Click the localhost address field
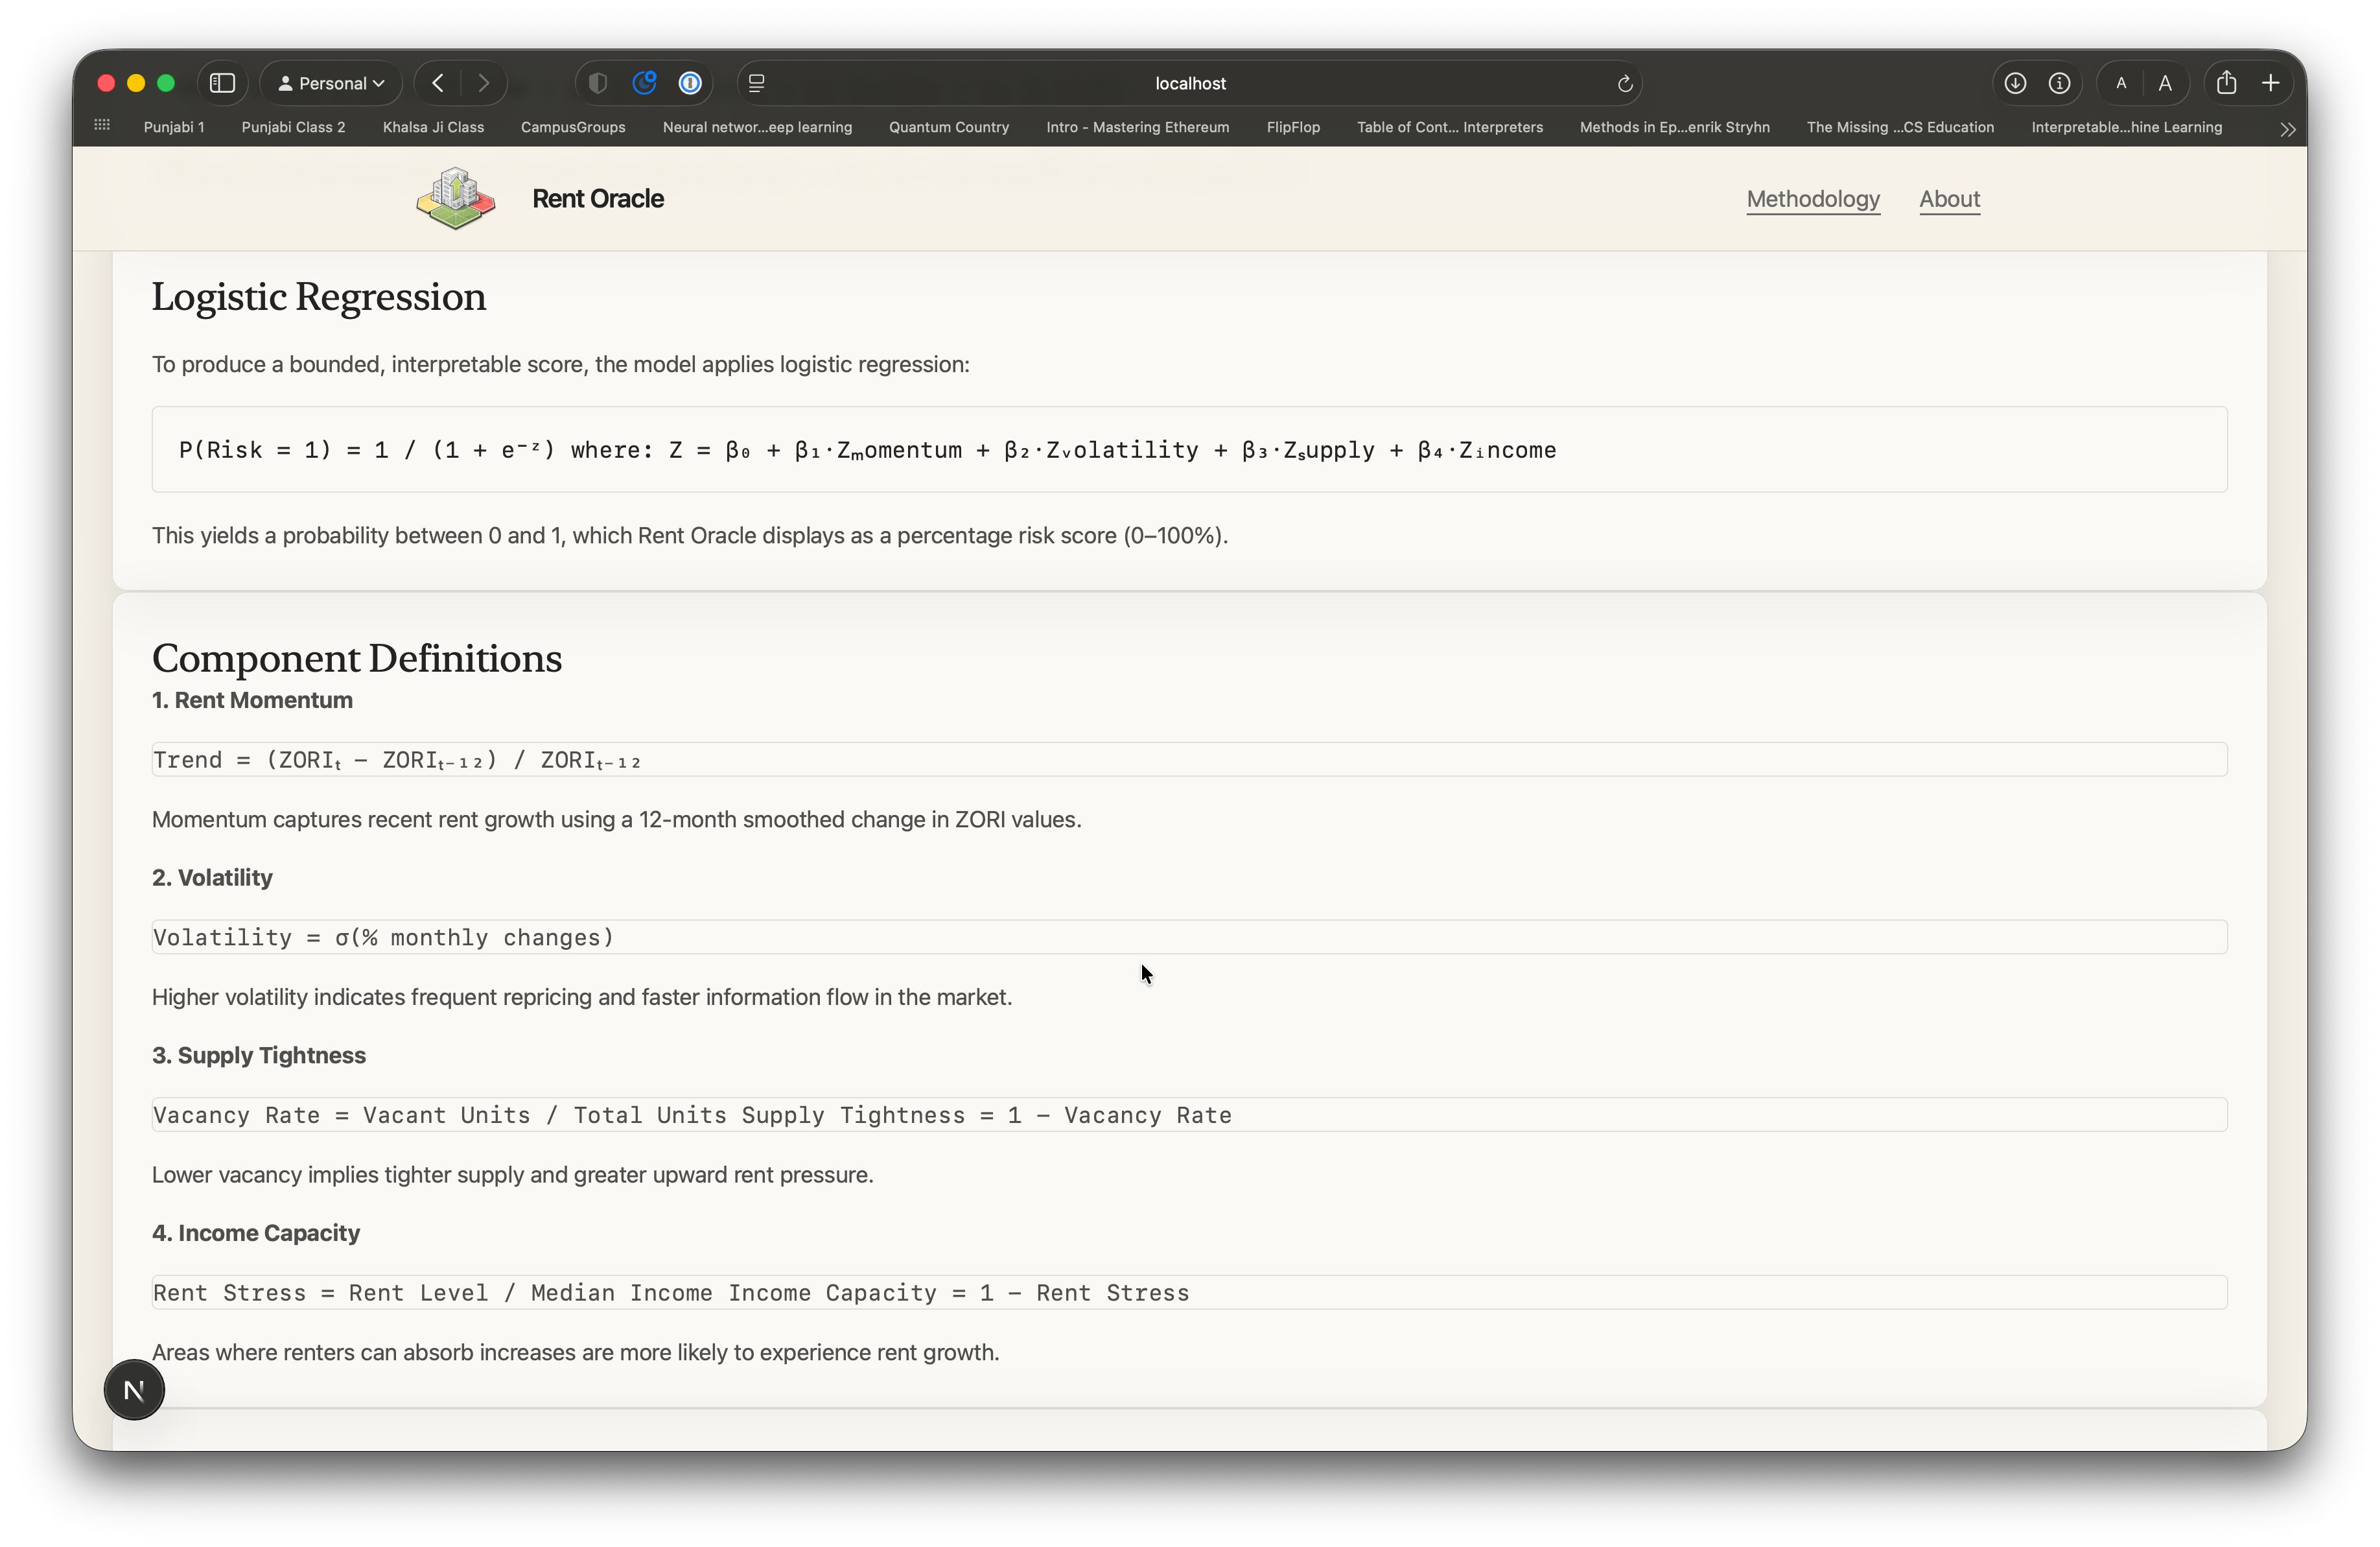 coord(1189,83)
